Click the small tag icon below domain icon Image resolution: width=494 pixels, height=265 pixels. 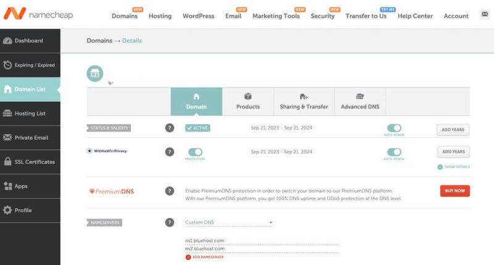pyautogui.click(x=111, y=83)
